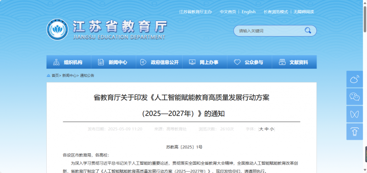Screen dimensions: 367x173
Task: Click the 文献资料 printer icon
Action: pos(282,62)
